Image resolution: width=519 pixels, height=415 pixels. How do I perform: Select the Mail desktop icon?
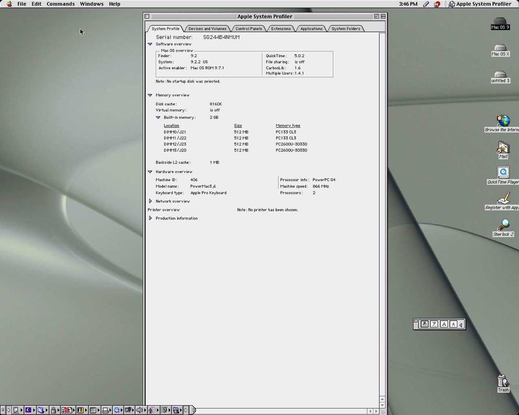[503, 150]
